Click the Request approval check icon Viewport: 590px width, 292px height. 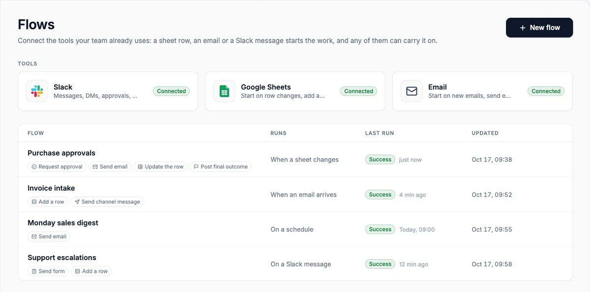click(34, 167)
